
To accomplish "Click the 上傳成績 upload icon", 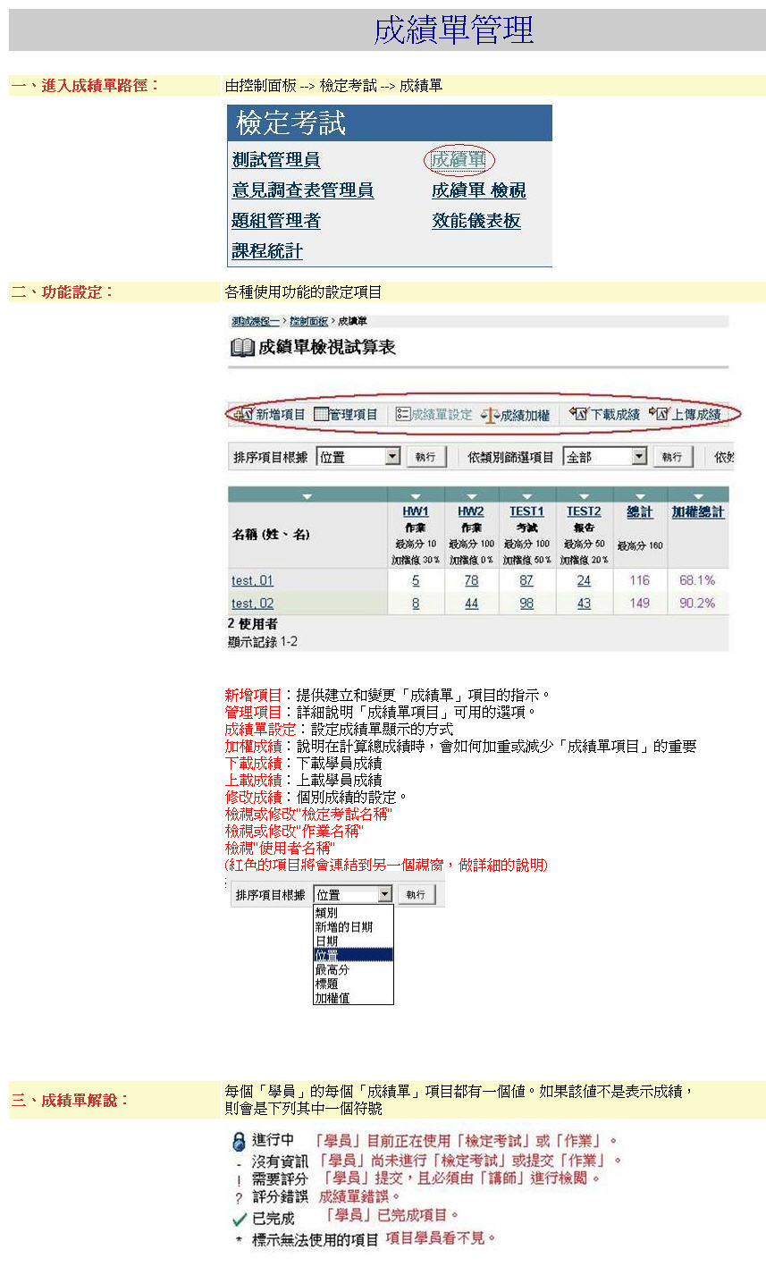I will tap(660, 413).
